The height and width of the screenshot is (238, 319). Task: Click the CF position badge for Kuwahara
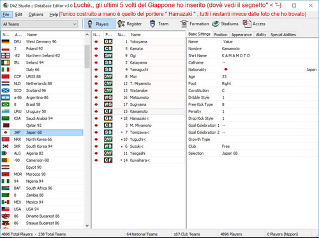pyautogui.click(x=108, y=160)
